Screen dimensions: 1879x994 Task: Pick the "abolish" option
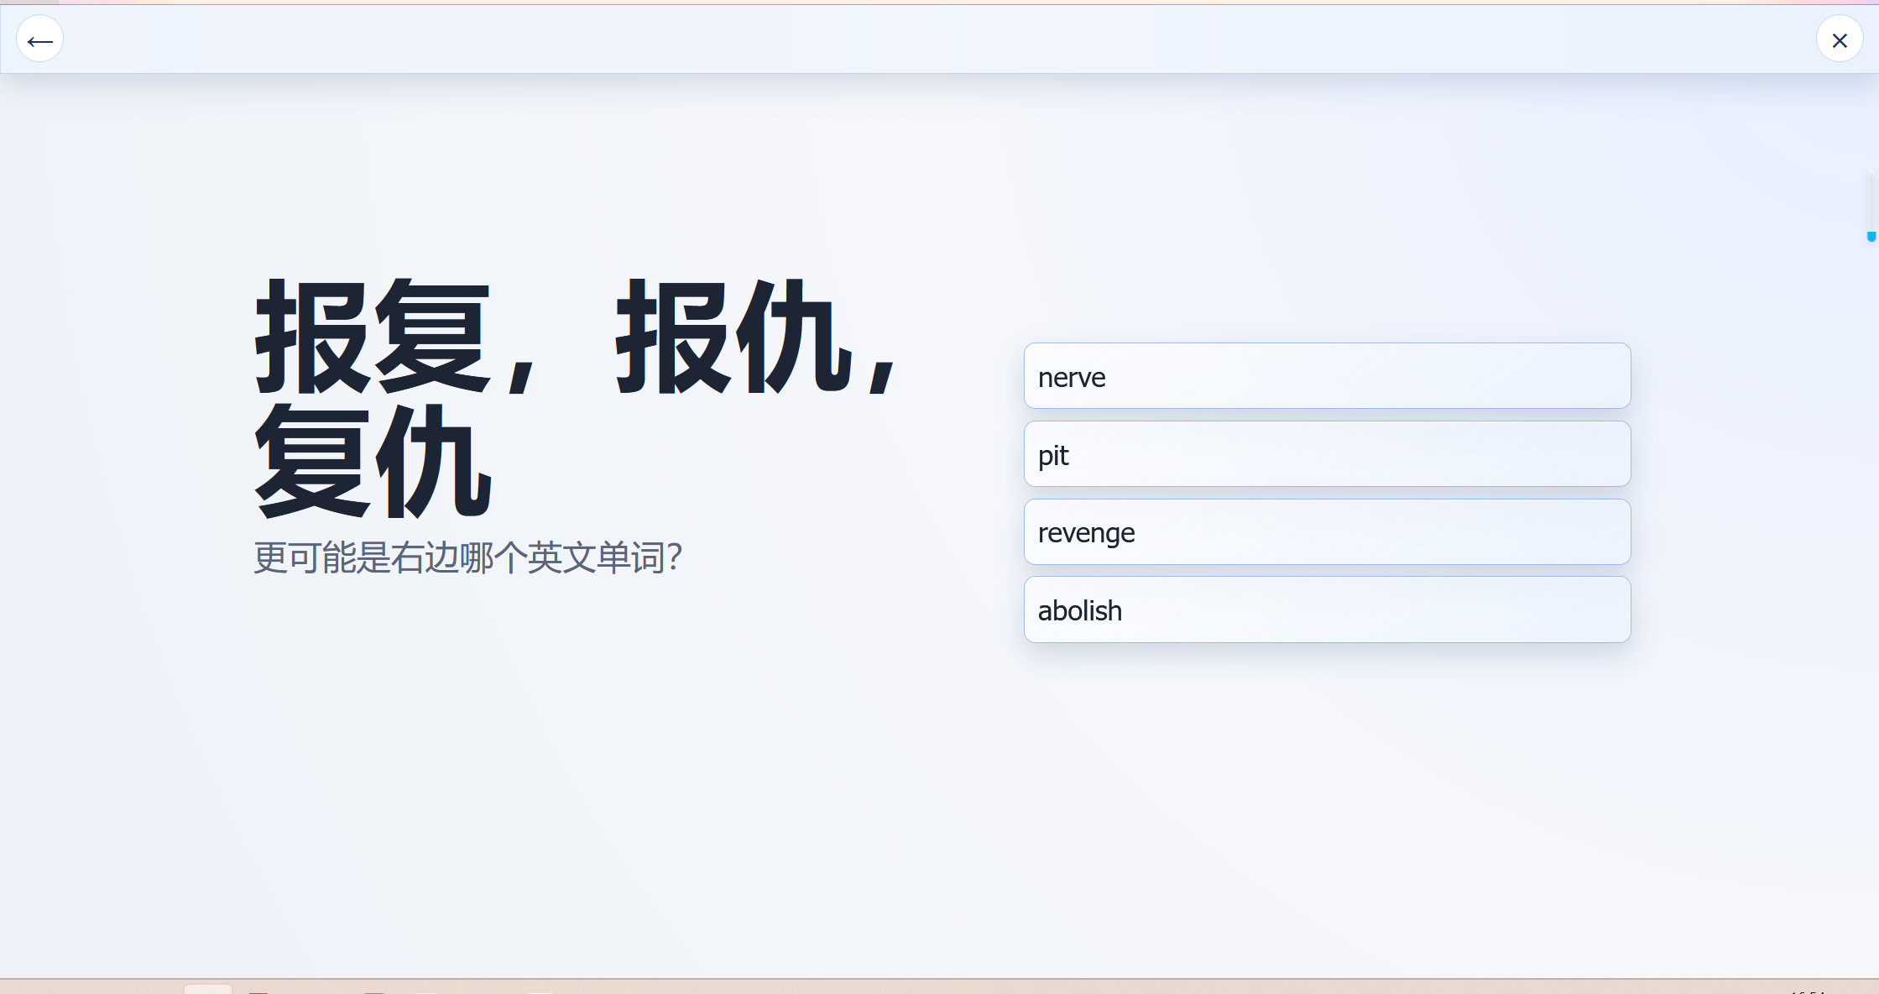click(1327, 610)
